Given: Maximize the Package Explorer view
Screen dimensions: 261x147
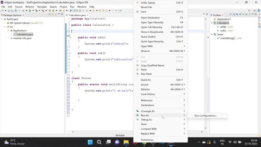Looking at the screenshot, I should coord(62,15).
